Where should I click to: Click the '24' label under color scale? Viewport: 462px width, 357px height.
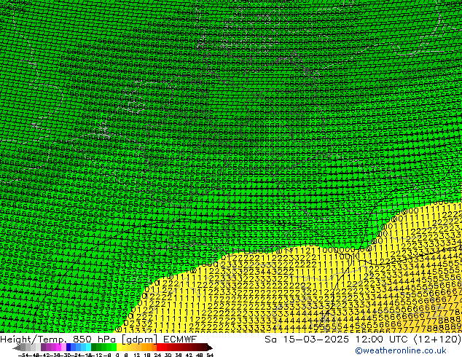pyautogui.click(x=157, y=355)
